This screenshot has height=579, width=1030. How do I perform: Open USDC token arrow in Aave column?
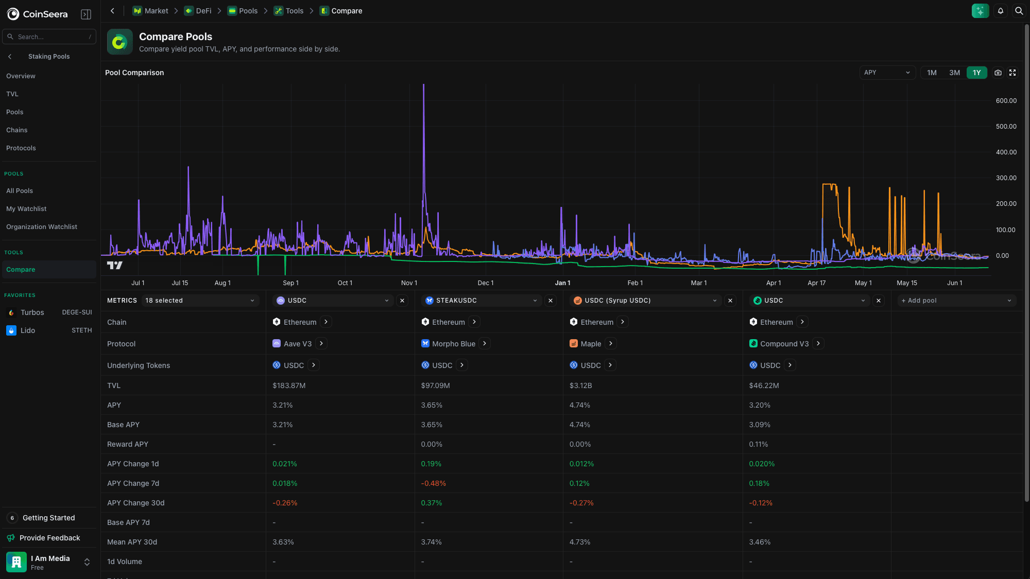[314, 365]
